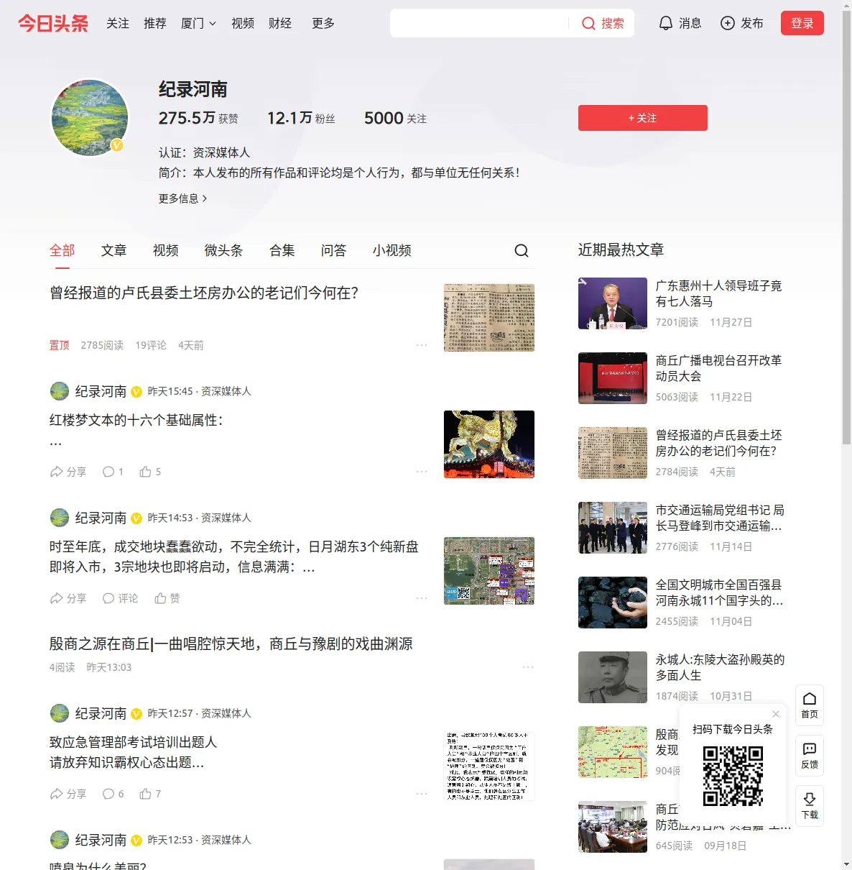Screen dimensions: 852x870
Task: Click into the top search input field
Action: coord(479,23)
